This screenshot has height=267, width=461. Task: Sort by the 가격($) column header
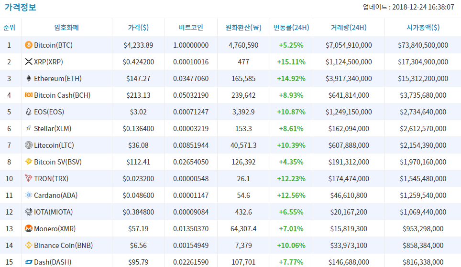tap(138, 28)
